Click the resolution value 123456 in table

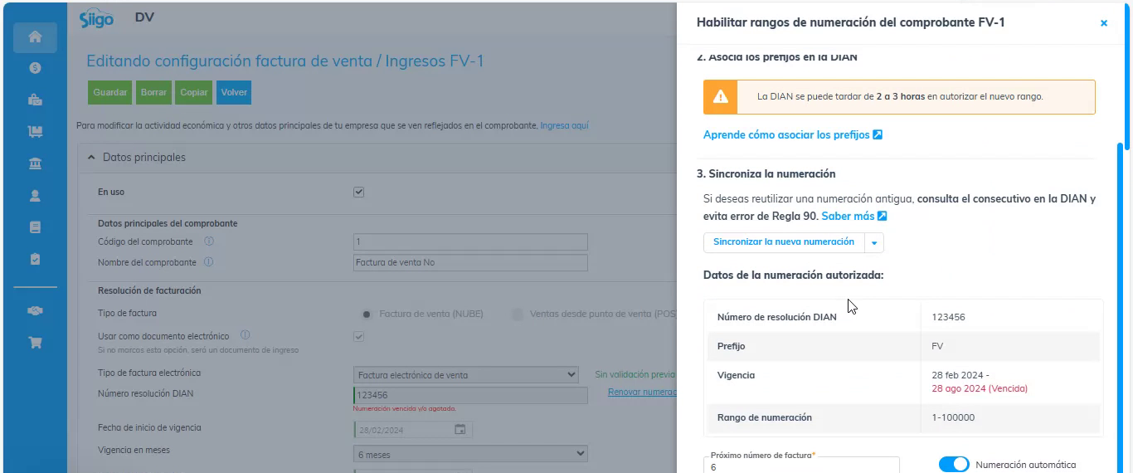click(948, 317)
